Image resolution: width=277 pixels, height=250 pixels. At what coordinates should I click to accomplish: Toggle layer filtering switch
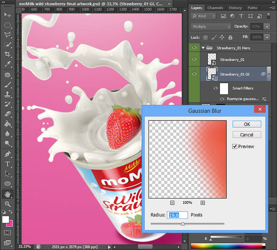[268, 16]
